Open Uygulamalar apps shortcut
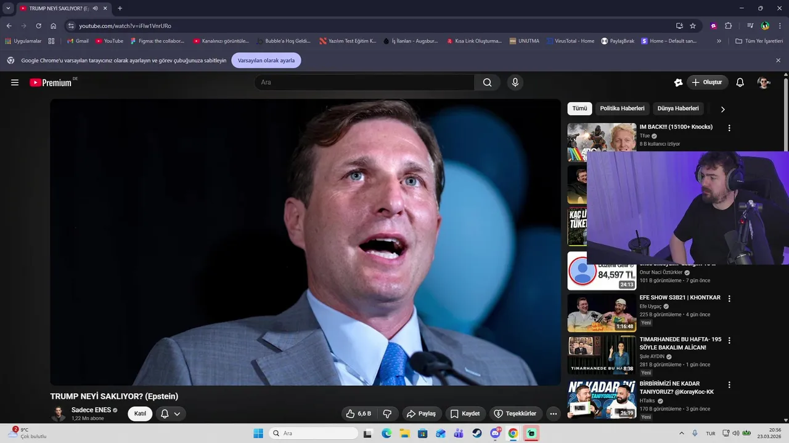 (23, 41)
